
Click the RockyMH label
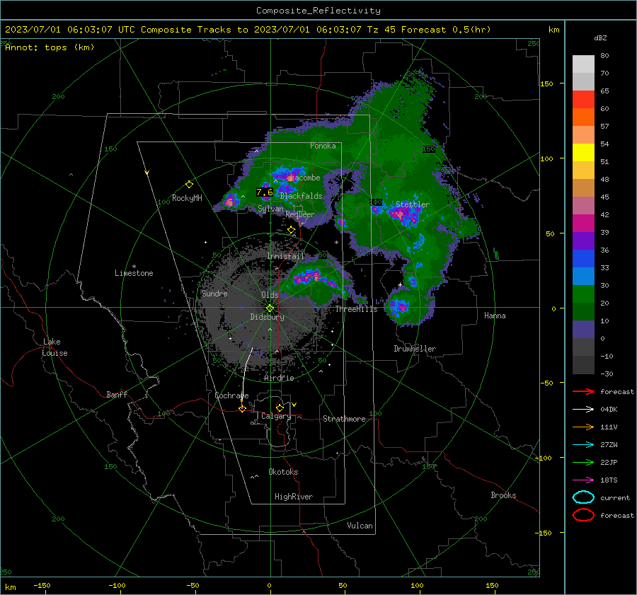187,198
